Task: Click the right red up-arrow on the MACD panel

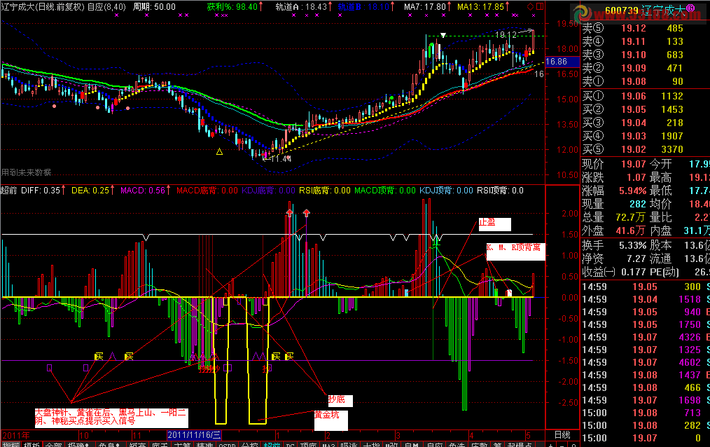Action: (x=307, y=212)
